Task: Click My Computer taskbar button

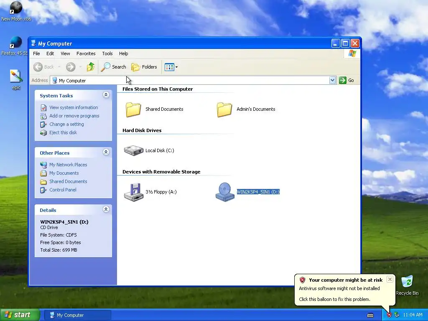Action: tap(77, 315)
